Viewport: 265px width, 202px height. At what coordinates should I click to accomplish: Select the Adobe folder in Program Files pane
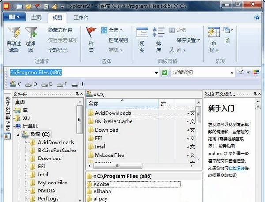pos(133,184)
